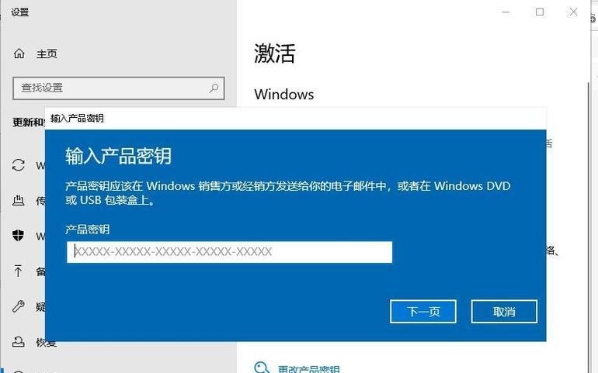Image resolution: width=598 pixels, height=373 pixels.
Task: Select the 恢复 recovery menu item
Action: click(47, 342)
